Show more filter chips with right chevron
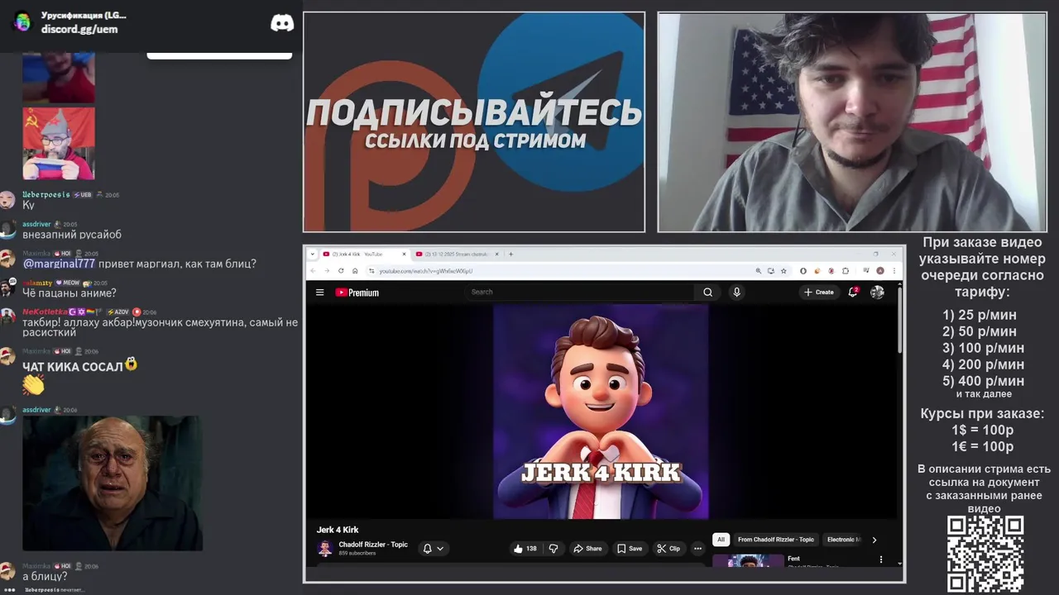The height and width of the screenshot is (595, 1059). pyautogui.click(x=875, y=540)
